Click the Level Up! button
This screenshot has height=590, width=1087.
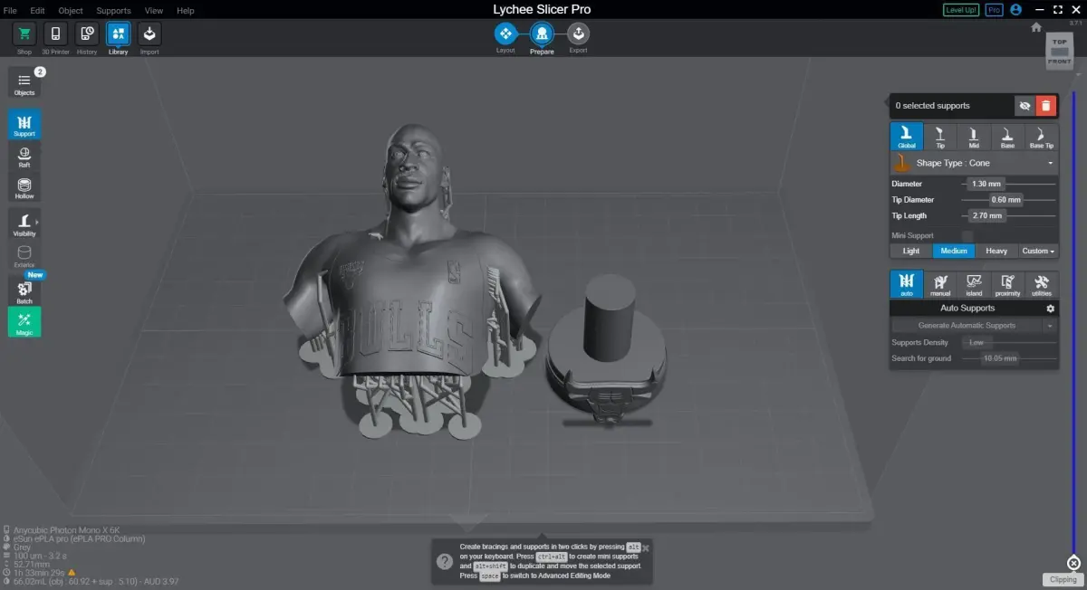pyautogui.click(x=961, y=10)
